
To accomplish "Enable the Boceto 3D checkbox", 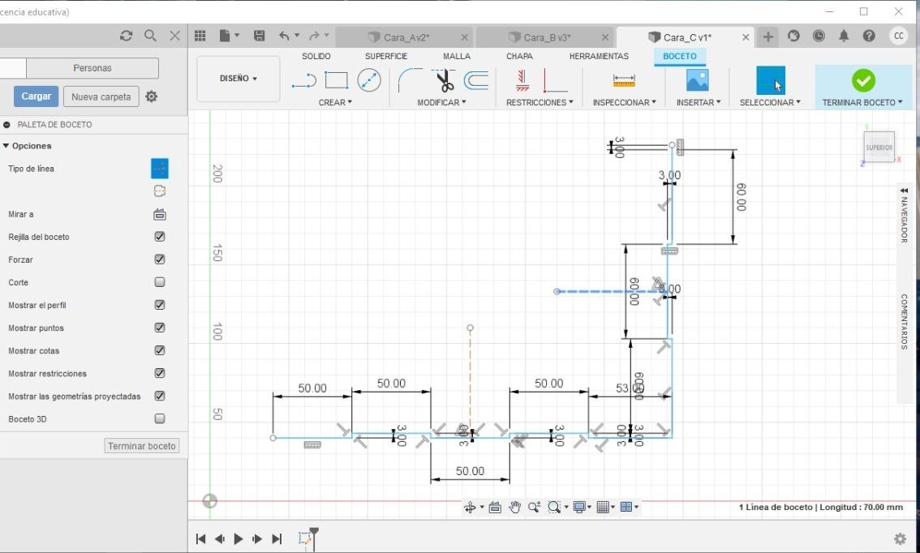I will (160, 418).
